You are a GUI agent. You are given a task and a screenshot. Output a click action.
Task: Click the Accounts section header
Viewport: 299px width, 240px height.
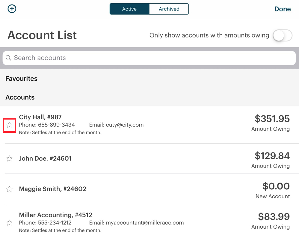pos(20,97)
